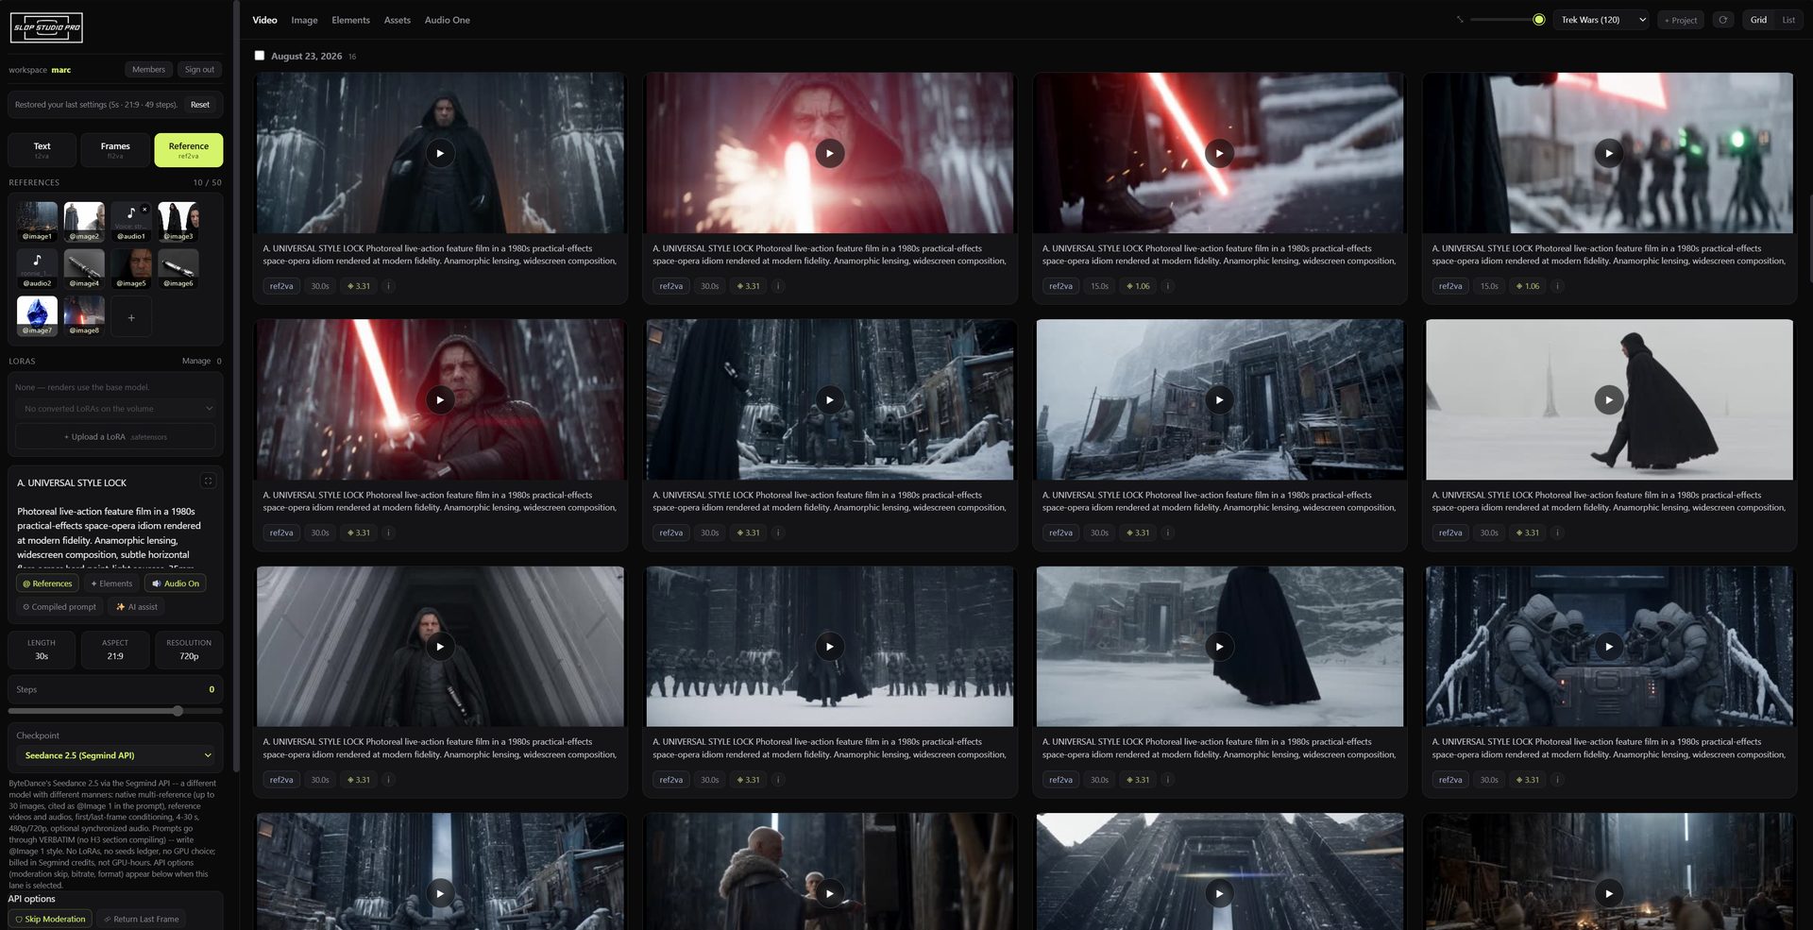1813x930 pixels.
Task: Switch to the Audio One tab
Action: pyautogui.click(x=447, y=20)
